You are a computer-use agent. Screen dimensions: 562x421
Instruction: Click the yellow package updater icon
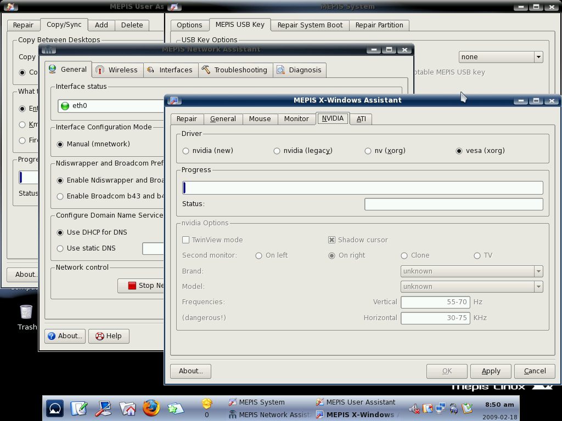[207, 404]
